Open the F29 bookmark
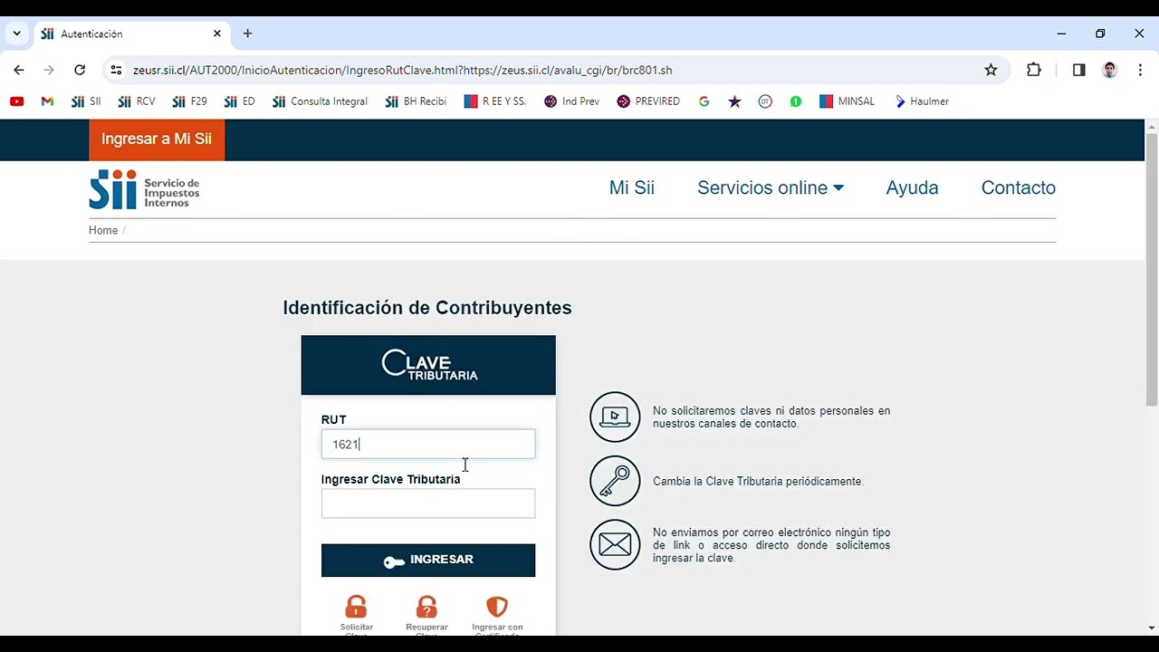 189,101
